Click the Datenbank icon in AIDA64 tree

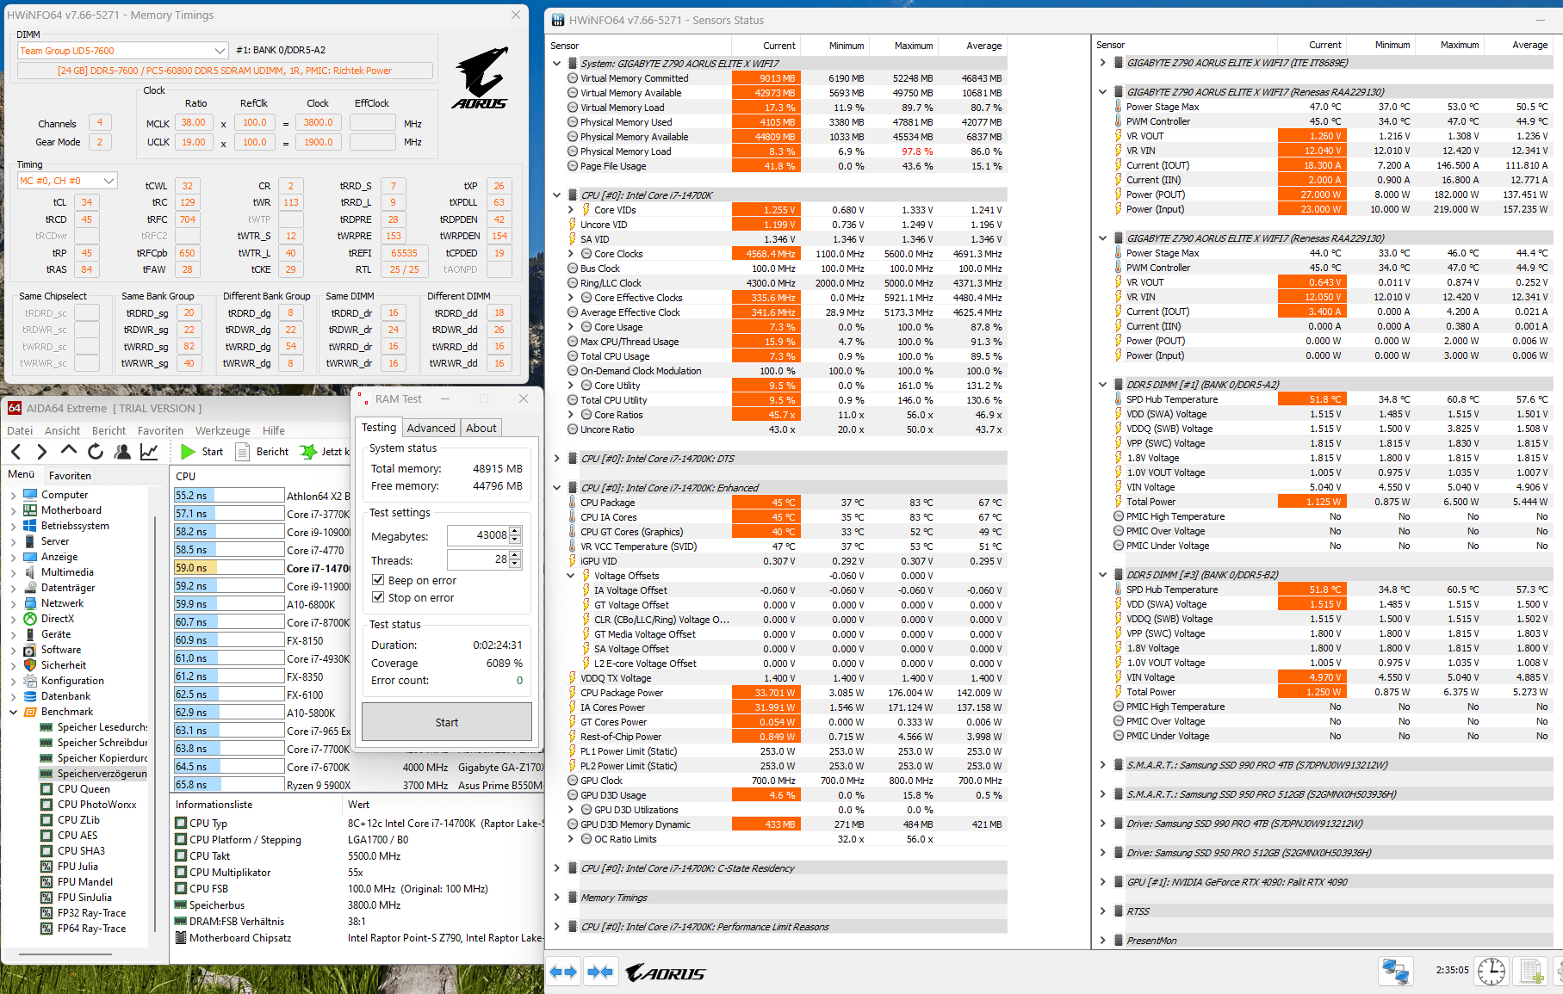pyautogui.click(x=30, y=696)
